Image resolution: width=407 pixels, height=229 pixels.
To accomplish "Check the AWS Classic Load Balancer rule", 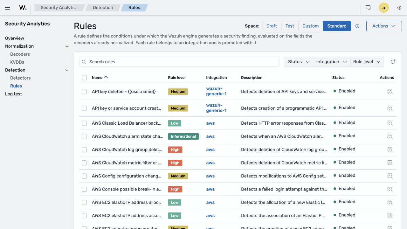I will 84,123.
